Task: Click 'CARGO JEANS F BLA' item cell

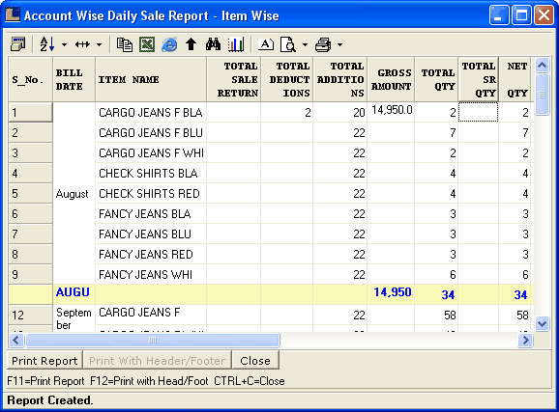Action: 151,113
